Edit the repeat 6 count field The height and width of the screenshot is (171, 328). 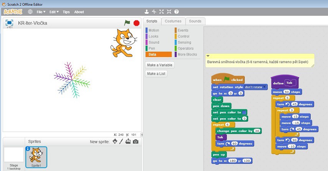(x=227, y=125)
